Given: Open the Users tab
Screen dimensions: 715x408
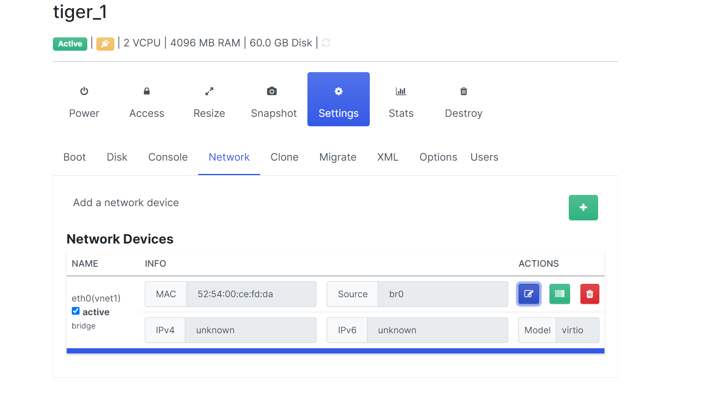Looking at the screenshot, I should [x=484, y=157].
